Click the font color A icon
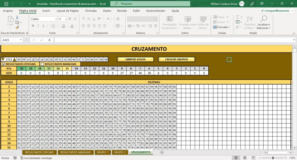This screenshot has height=160, width=297. (72, 26)
